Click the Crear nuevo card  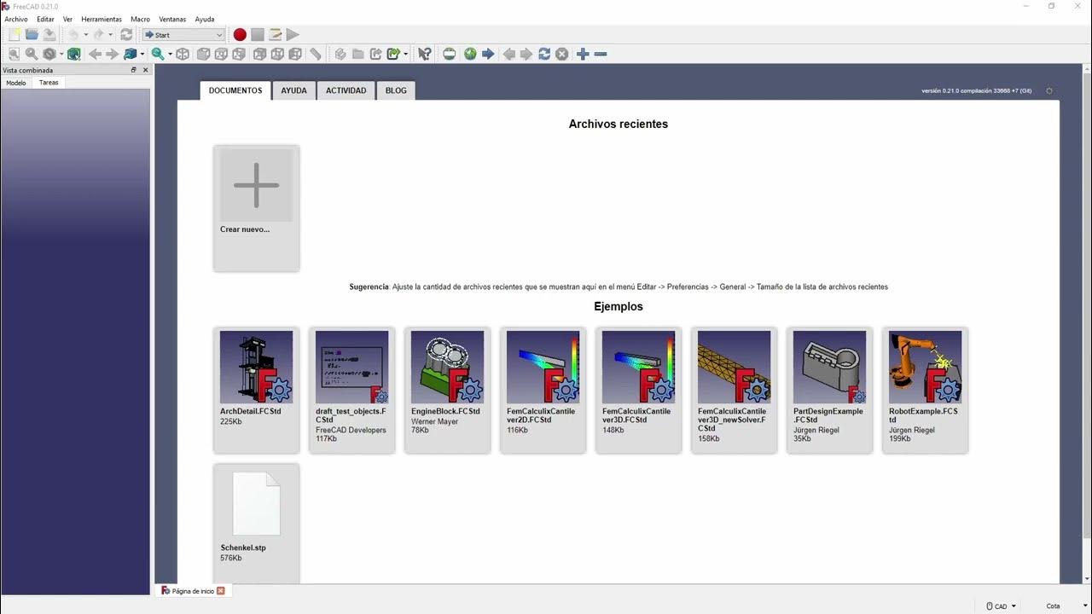(256, 208)
